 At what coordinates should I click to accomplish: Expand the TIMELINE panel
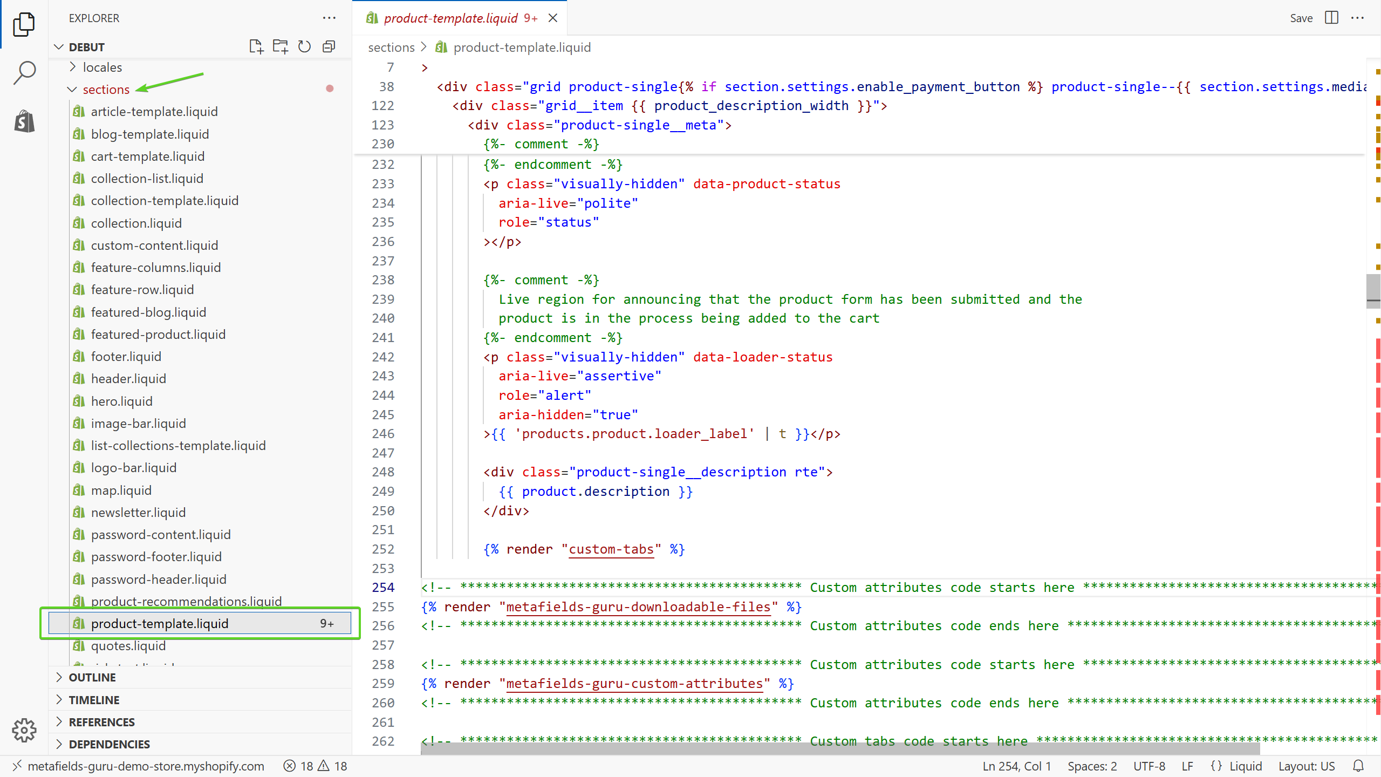[94, 700]
